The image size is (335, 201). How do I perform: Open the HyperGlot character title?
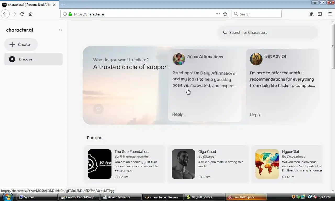click(291, 152)
